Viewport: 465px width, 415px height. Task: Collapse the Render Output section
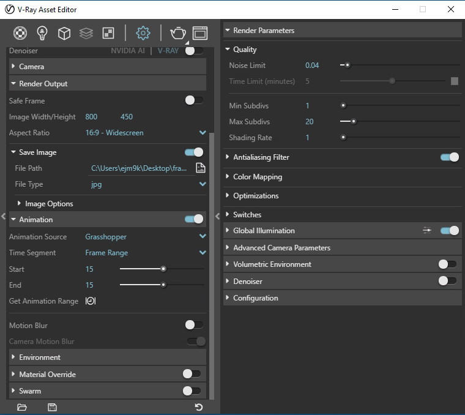pyautogui.click(x=108, y=83)
